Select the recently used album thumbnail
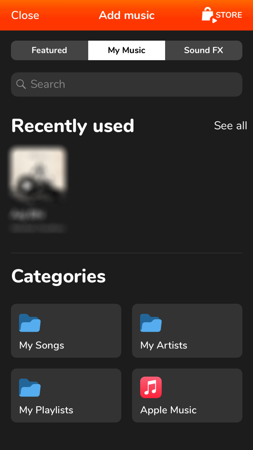Image resolution: width=253 pixels, height=450 pixels. tap(39, 172)
